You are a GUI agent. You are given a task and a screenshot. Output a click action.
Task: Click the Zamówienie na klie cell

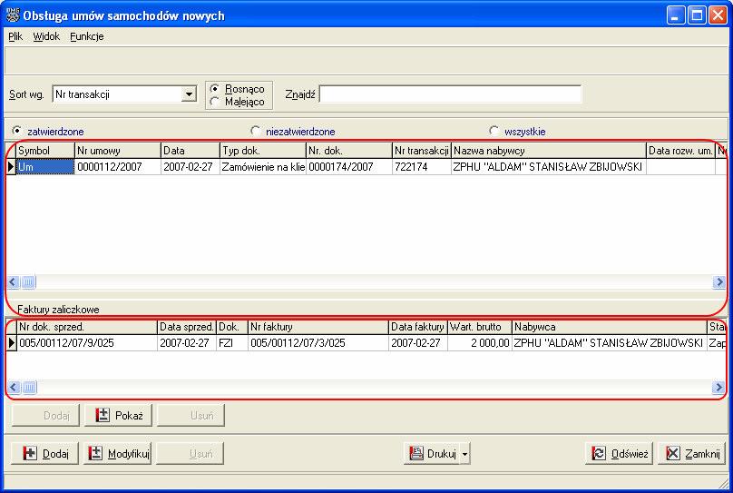click(x=263, y=167)
